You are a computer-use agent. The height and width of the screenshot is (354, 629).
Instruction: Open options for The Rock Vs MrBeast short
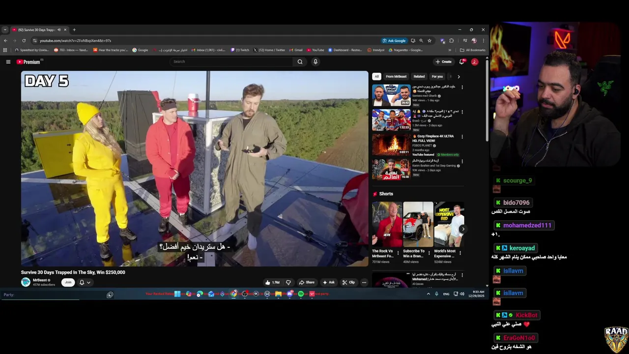pyautogui.click(x=399, y=253)
